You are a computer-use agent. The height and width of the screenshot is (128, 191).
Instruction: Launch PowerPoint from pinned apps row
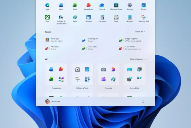(x=88, y=7)
